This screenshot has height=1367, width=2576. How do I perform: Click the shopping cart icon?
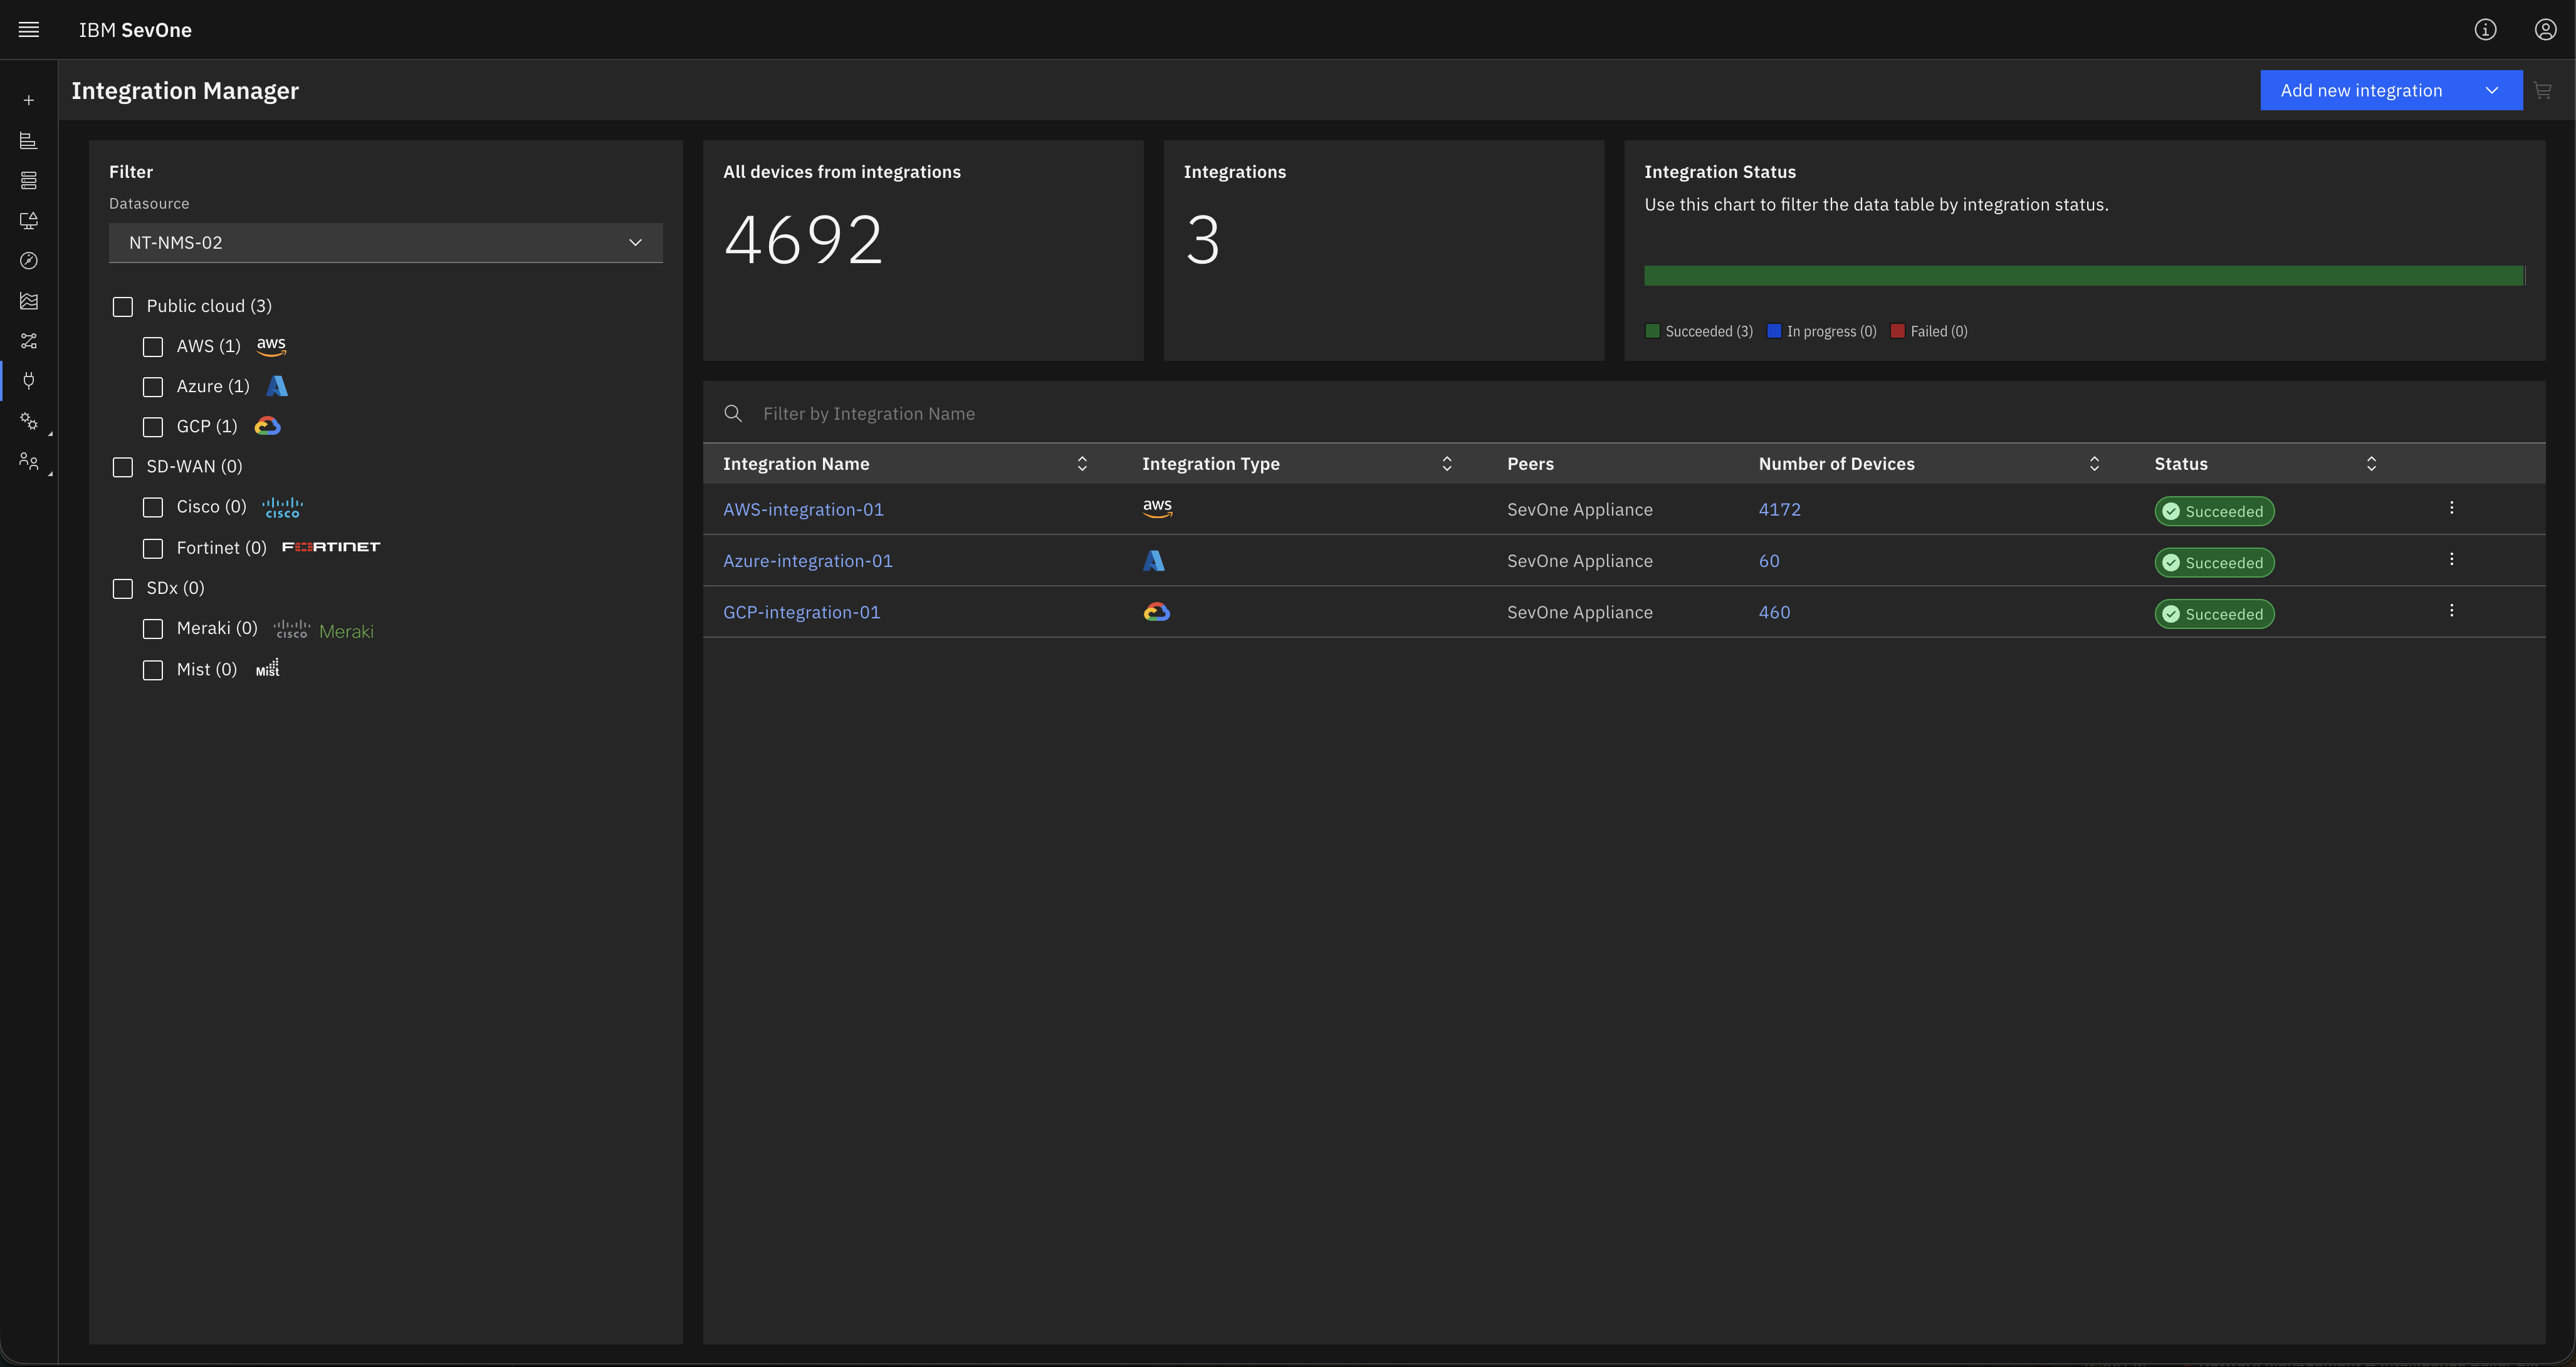click(x=2543, y=91)
